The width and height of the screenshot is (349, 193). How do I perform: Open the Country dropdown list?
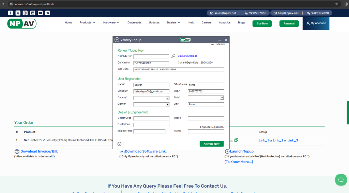pyautogui.click(x=167, y=98)
